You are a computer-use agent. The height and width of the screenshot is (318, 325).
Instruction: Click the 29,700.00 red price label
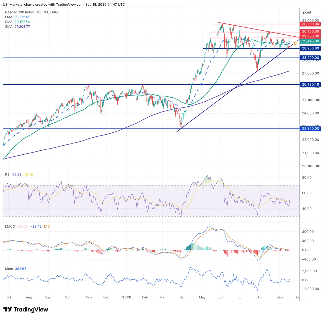click(310, 36)
